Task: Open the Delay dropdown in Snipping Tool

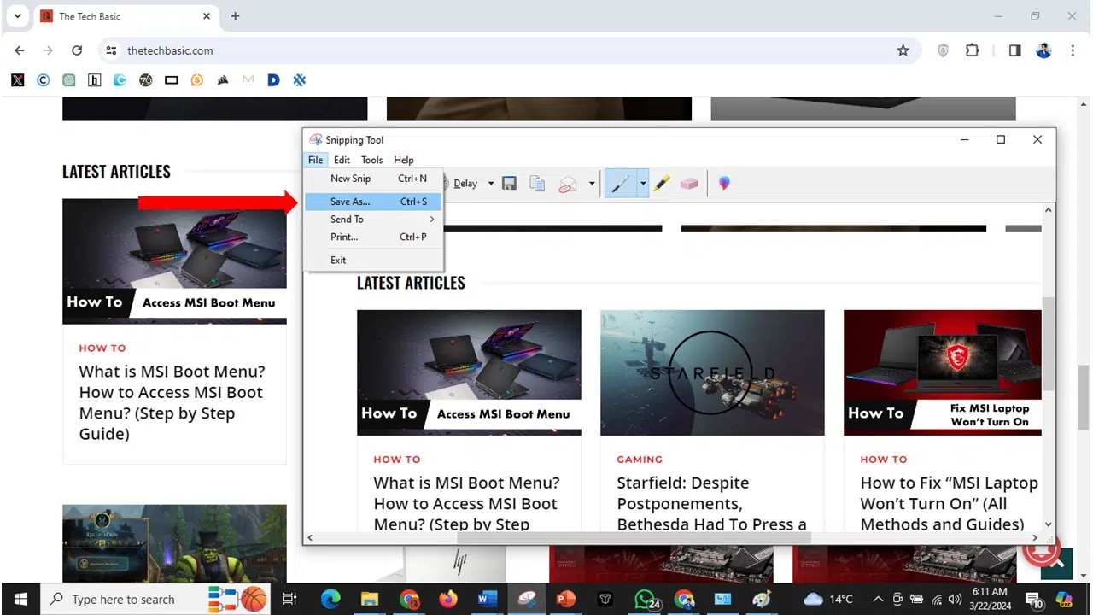Action: coord(490,184)
